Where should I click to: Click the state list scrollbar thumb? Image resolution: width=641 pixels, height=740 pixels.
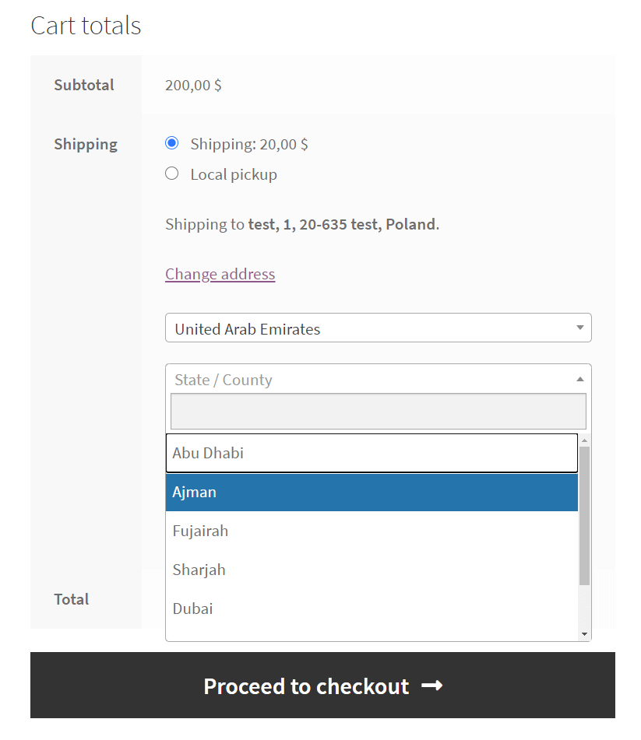(584, 516)
